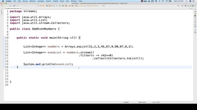
Task: Click 'Collectors.toList()' on line 17
Action: click(x=124, y=58)
